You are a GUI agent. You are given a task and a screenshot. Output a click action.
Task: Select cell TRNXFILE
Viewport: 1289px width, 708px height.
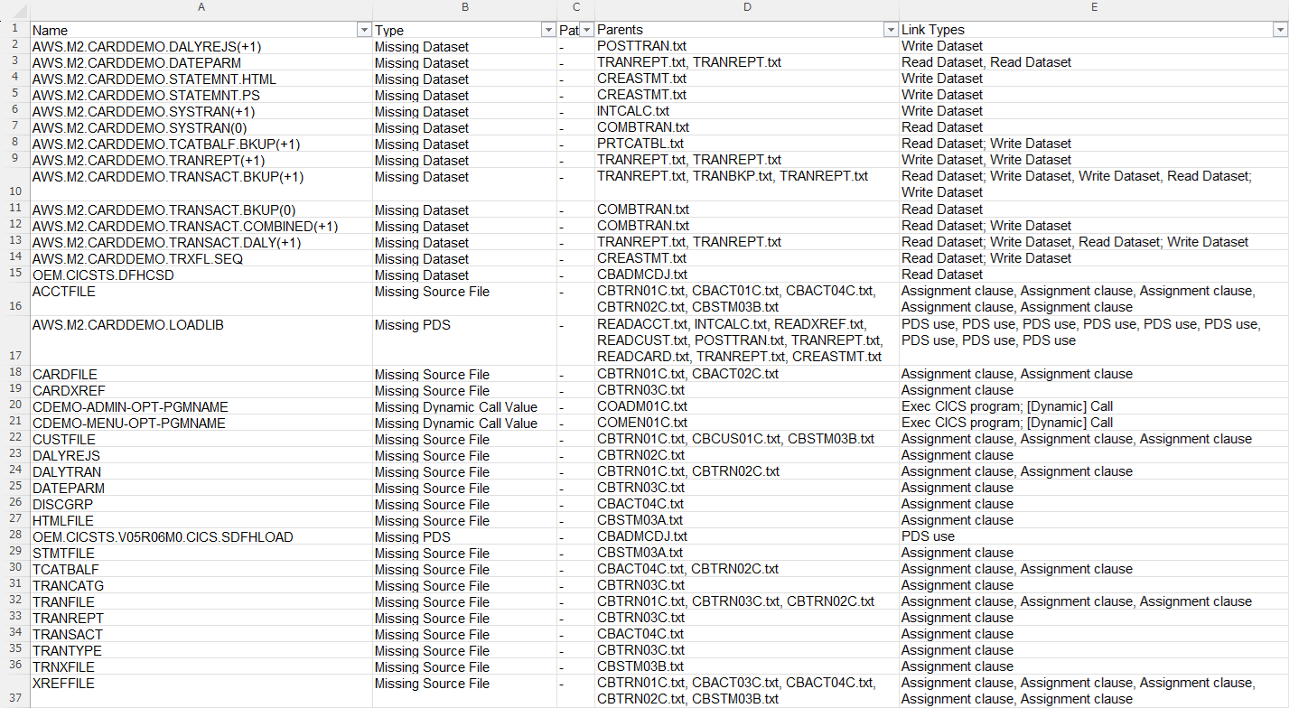pyautogui.click(x=201, y=666)
